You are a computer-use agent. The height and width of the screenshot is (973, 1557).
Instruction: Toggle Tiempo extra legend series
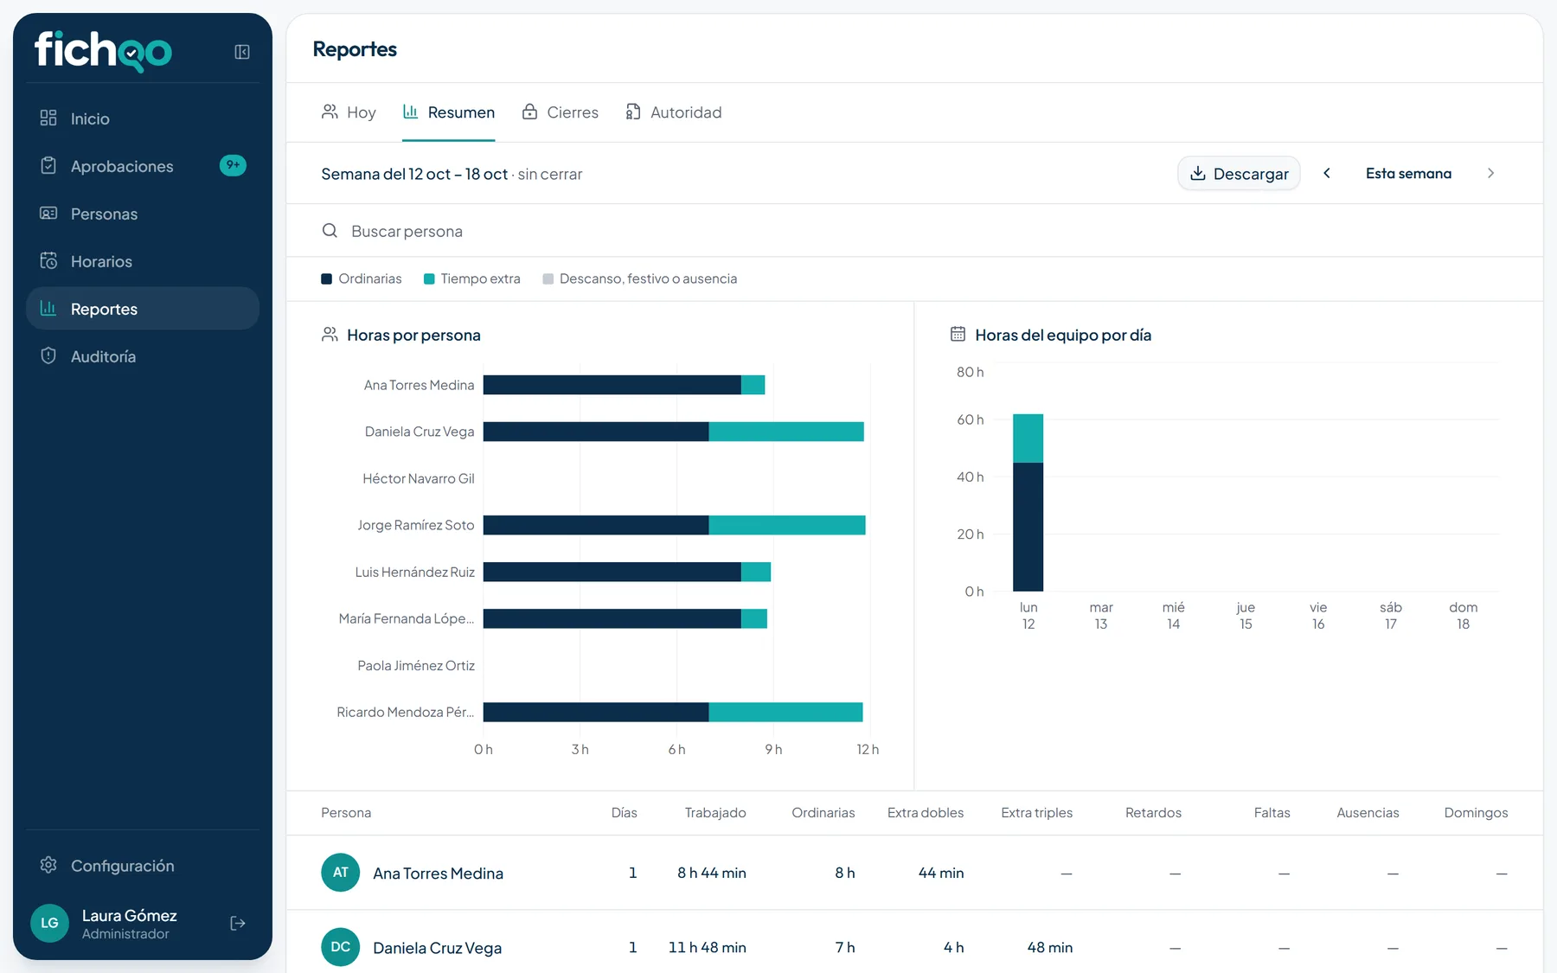[472, 278]
